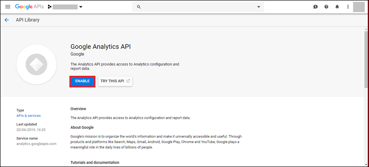Open the project selector dropdown
This screenshot has width=369, height=167.
(x=65, y=7)
